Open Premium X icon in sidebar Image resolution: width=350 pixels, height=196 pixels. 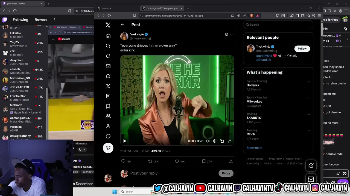[108, 86]
